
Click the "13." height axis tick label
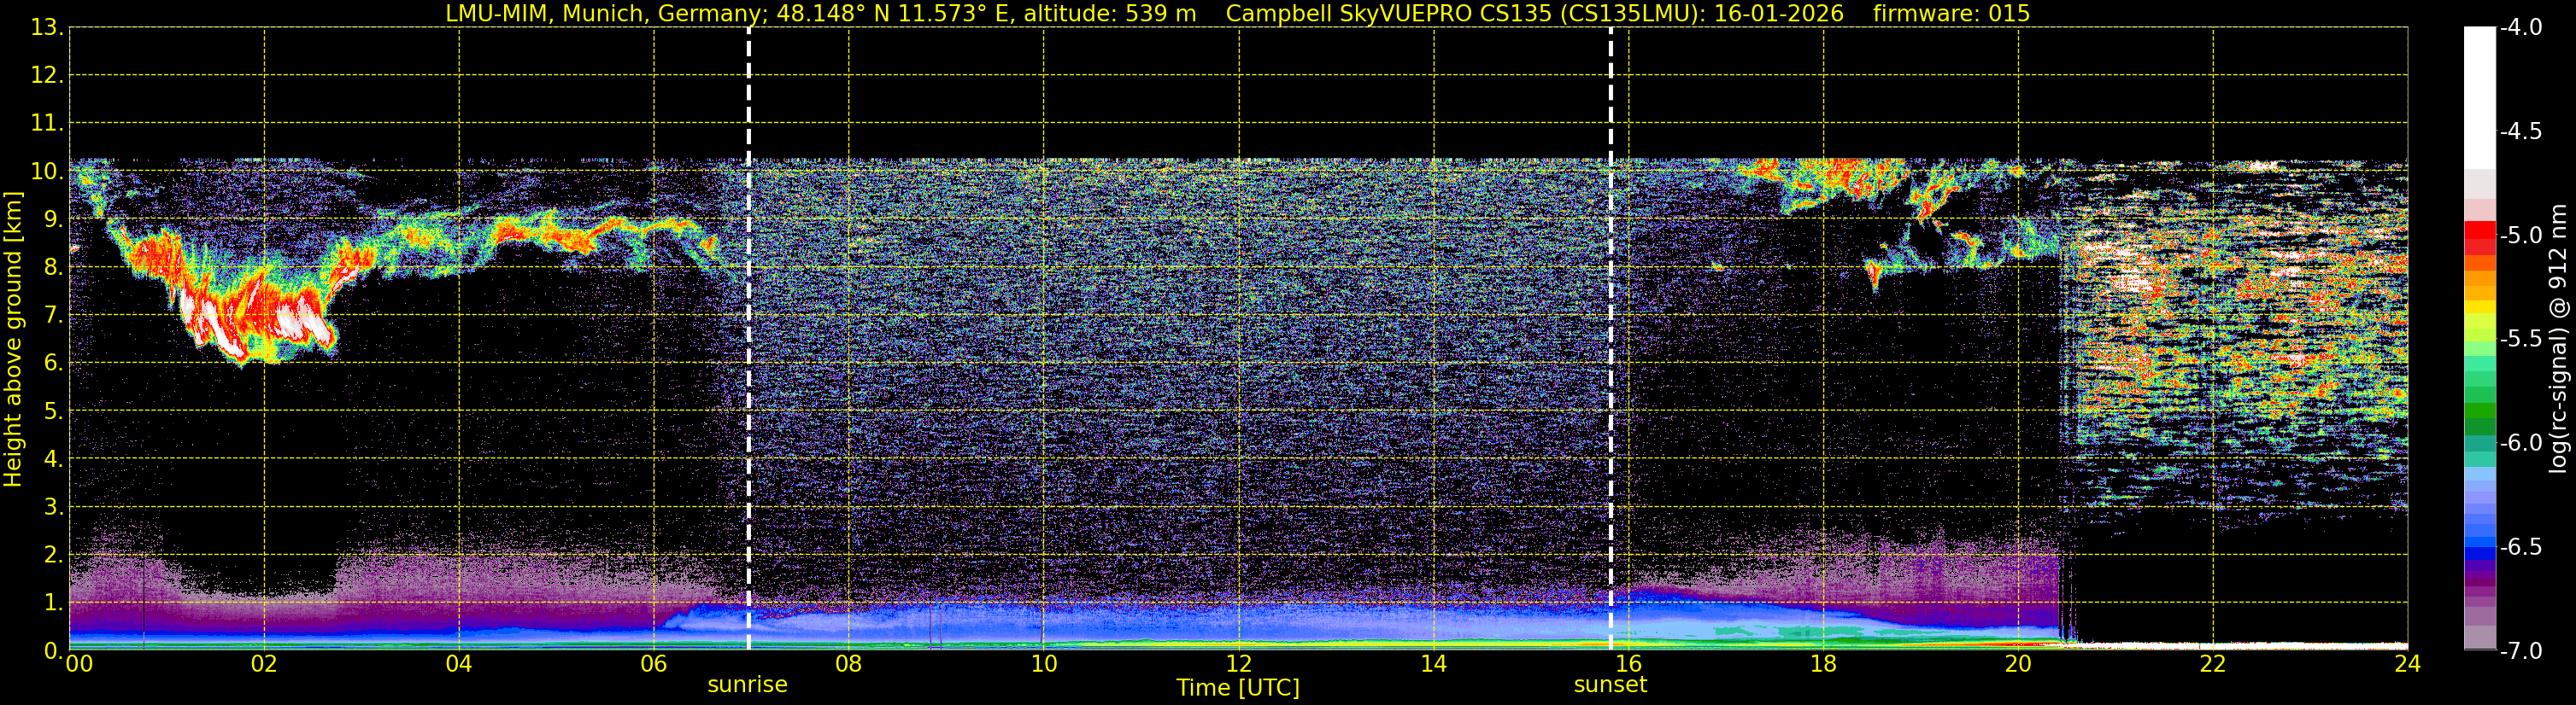point(47,28)
